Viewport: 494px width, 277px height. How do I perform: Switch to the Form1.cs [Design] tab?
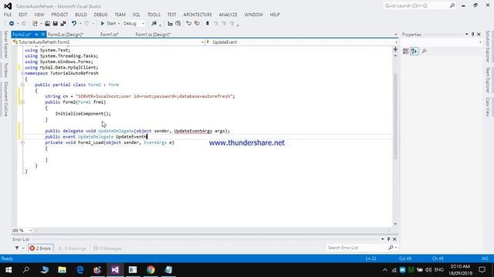tap(153, 35)
